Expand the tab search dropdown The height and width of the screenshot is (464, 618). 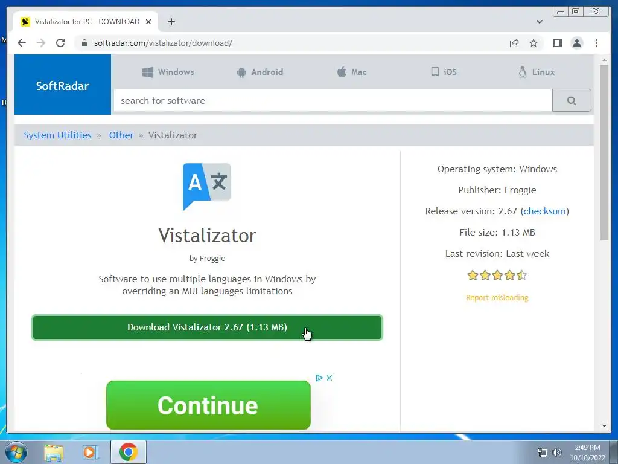tap(539, 22)
